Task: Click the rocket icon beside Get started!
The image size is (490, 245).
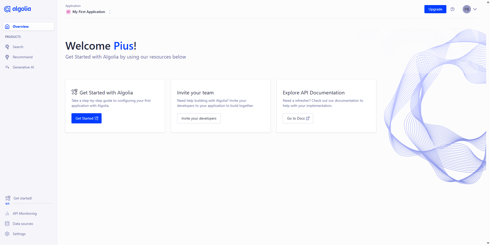Action: [8, 198]
